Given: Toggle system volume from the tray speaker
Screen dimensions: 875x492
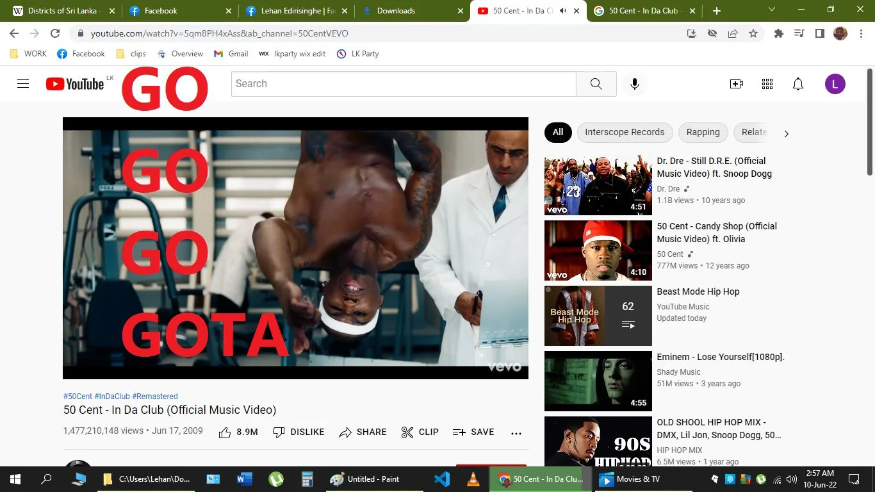Looking at the screenshot, I should (x=792, y=479).
